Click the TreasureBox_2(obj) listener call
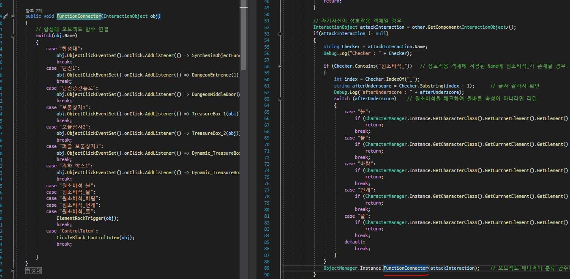The image size is (570, 279). coord(215,133)
